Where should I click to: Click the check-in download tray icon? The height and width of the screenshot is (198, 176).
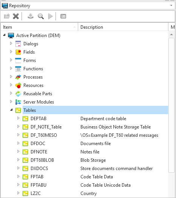tap(31, 16)
